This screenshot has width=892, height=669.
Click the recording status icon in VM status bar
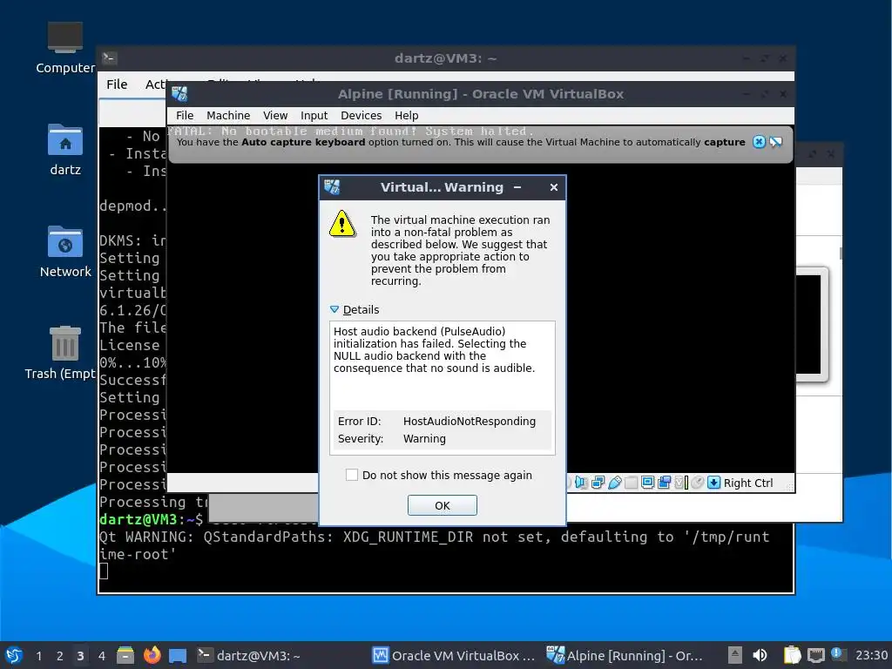coord(664,483)
